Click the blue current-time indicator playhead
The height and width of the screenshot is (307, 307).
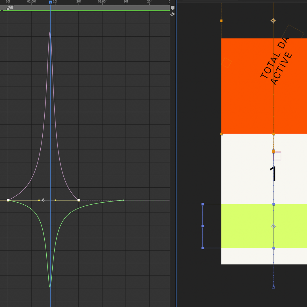[x=50, y=2]
